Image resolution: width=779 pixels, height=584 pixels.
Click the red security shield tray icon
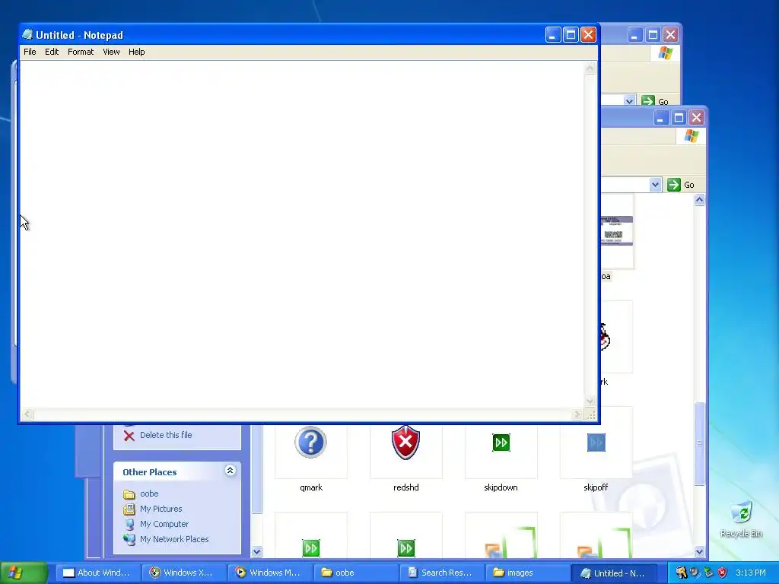coord(723,573)
